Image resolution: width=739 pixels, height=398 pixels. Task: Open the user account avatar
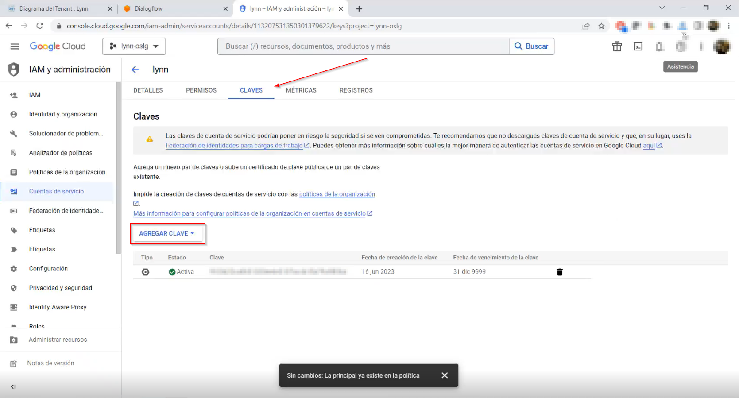click(x=722, y=46)
